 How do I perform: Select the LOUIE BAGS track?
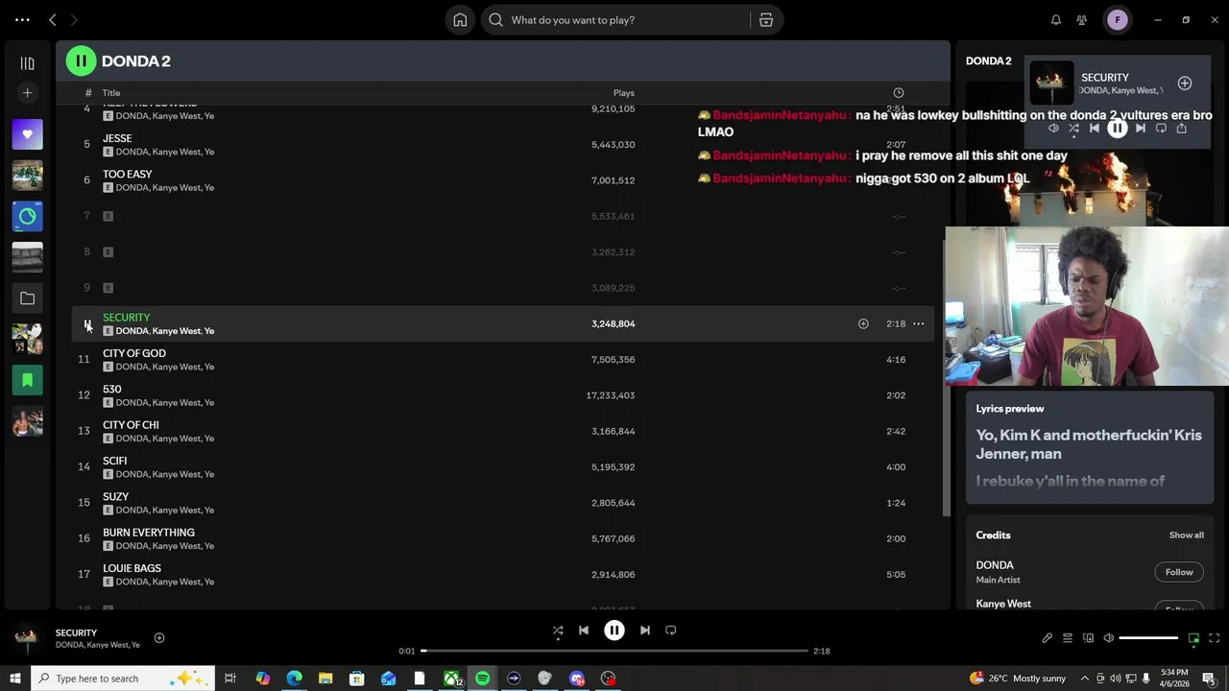[x=503, y=575]
